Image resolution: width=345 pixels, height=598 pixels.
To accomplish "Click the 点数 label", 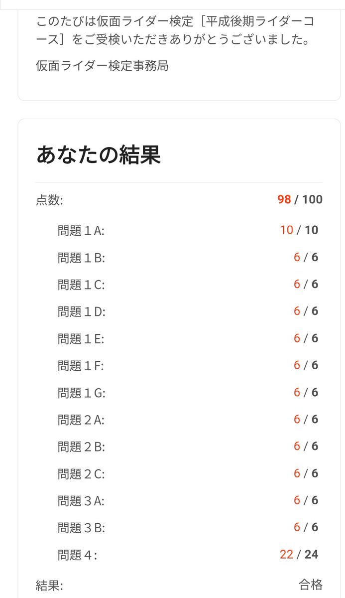I will coord(49,200).
